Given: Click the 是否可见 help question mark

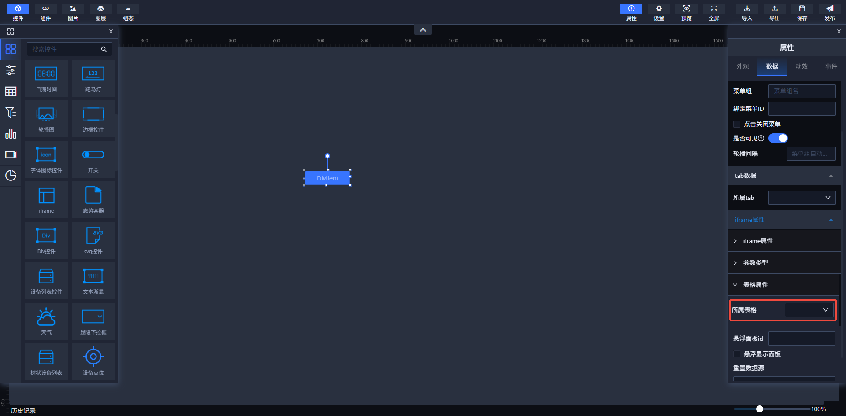Looking at the screenshot, I should coord(761,138).
